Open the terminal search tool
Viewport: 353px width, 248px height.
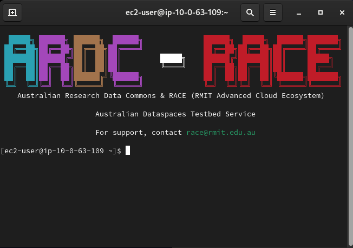coord(250,12)
